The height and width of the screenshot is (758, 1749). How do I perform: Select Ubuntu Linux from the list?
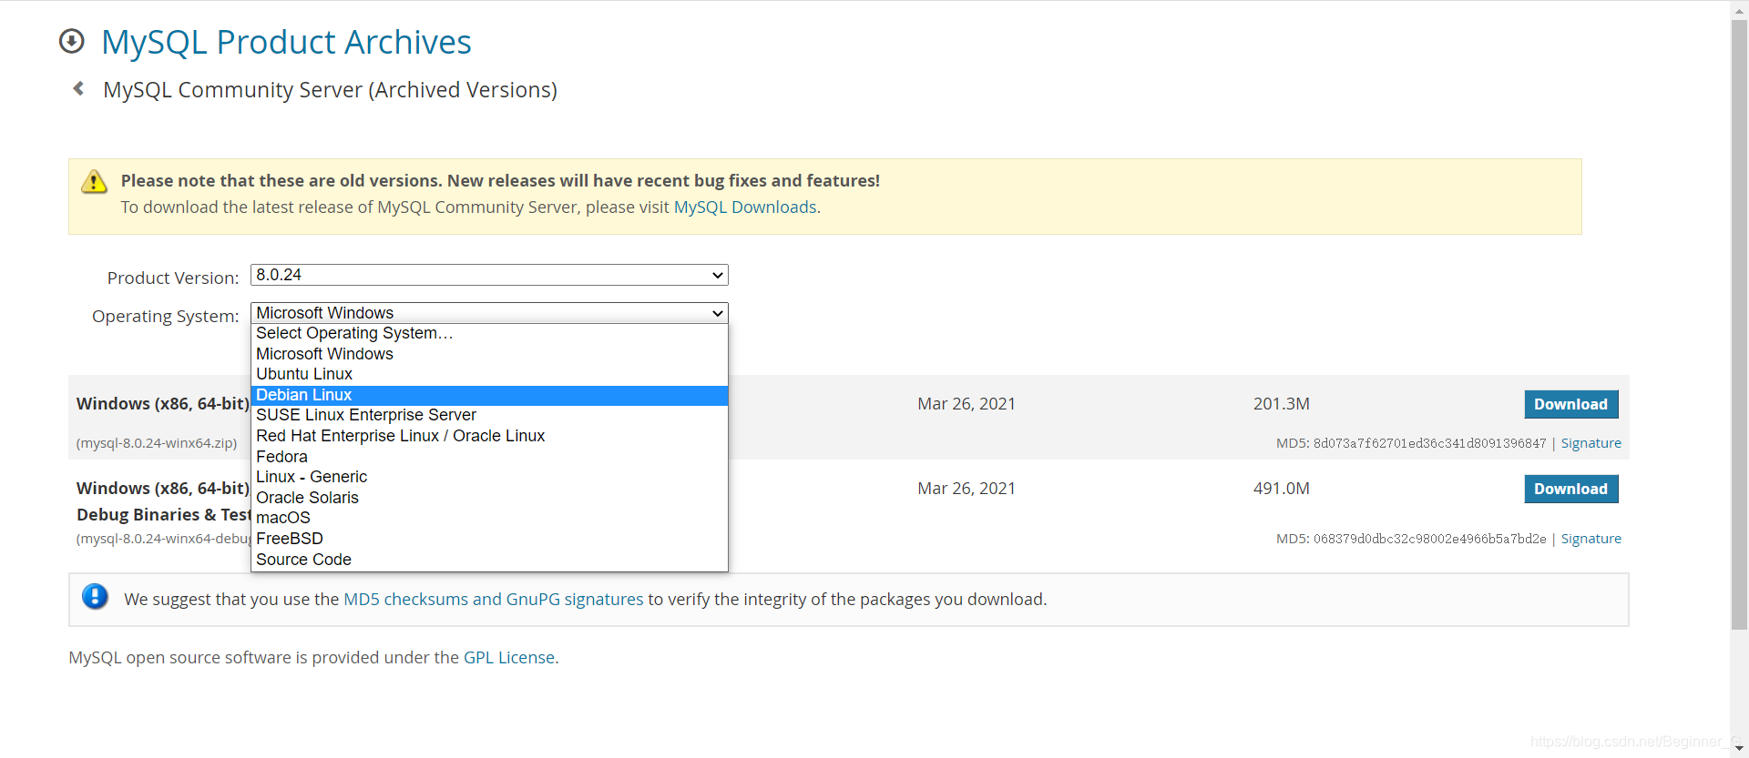click(x=489, y=374)
